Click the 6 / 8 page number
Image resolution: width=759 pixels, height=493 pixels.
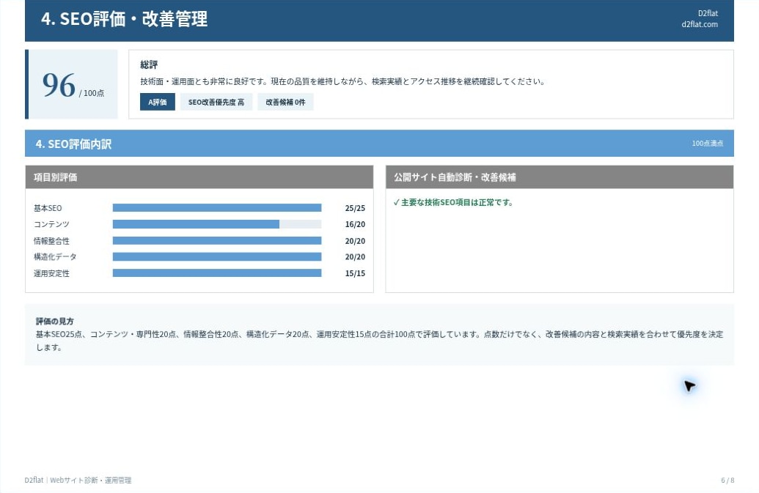coord(727,480)
